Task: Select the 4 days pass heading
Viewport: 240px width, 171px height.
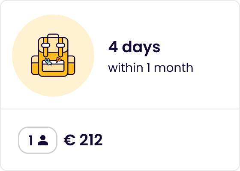Action: 134,47
